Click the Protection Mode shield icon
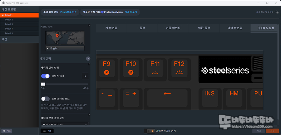 click(x=102, y=12)
